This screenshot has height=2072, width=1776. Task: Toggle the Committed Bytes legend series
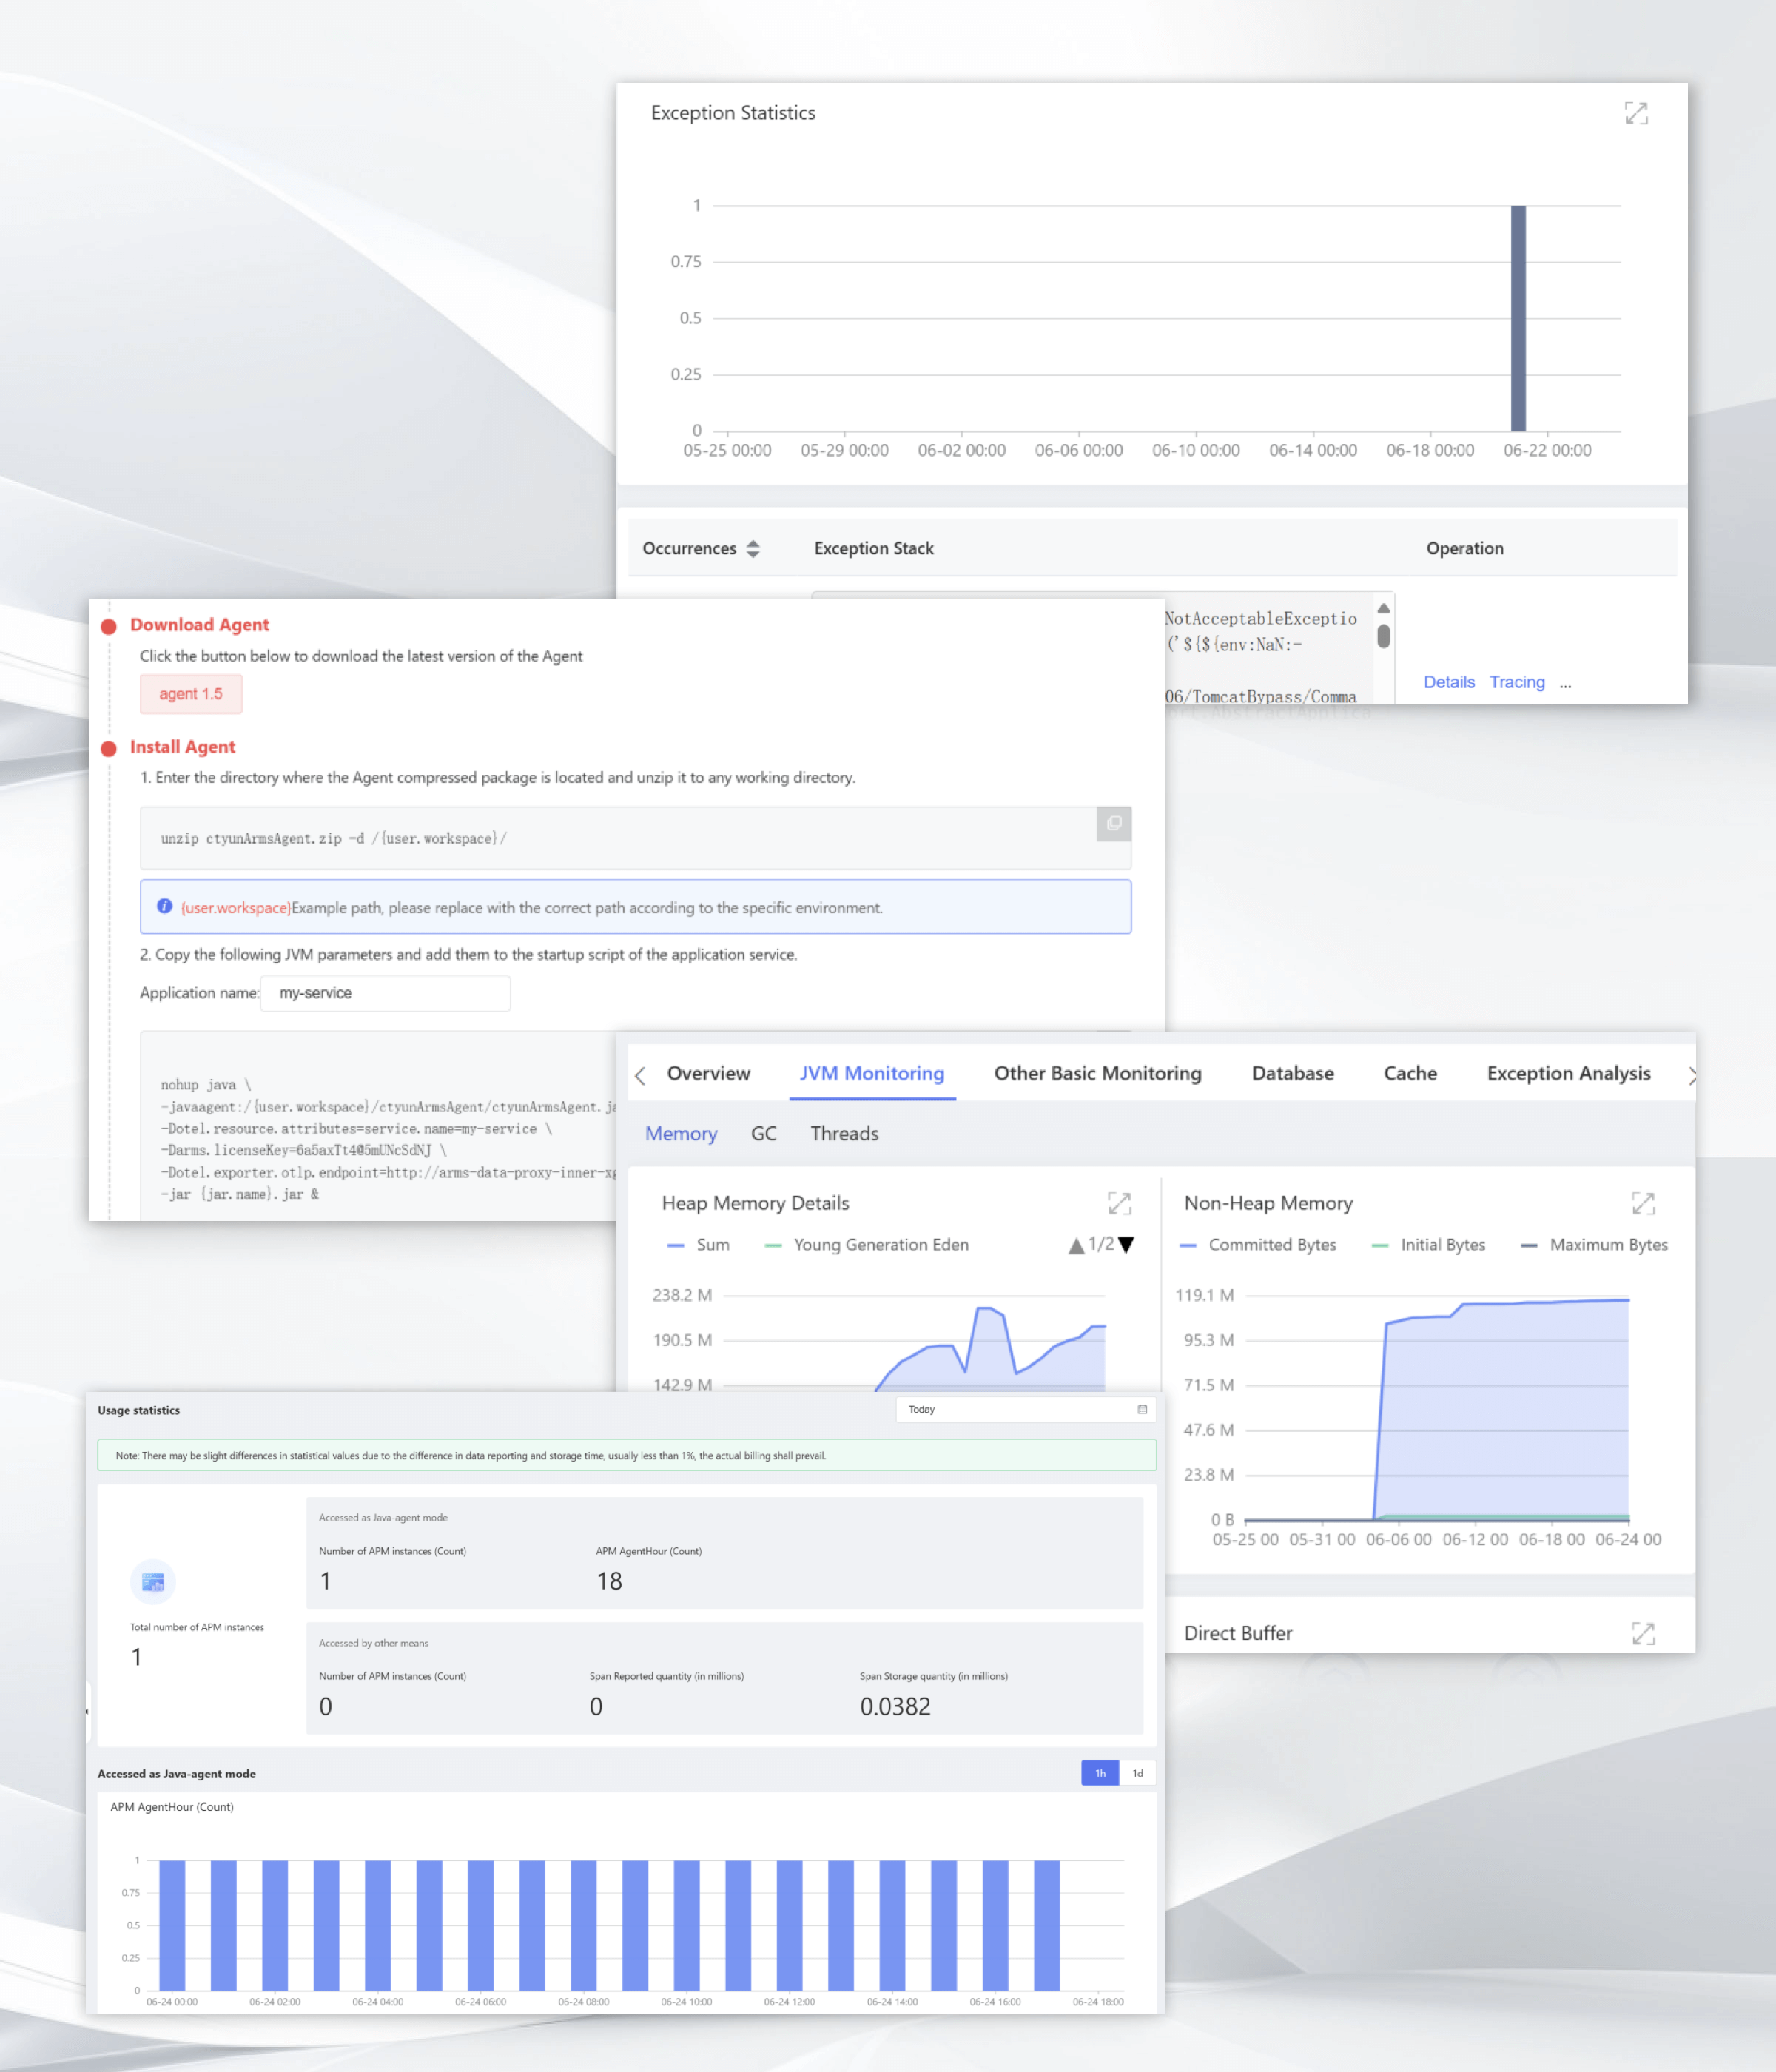point(1258,1245)
